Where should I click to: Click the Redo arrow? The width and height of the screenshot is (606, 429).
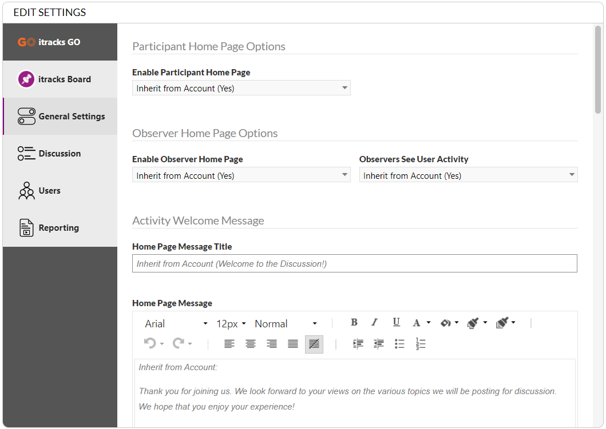[178, 343]
